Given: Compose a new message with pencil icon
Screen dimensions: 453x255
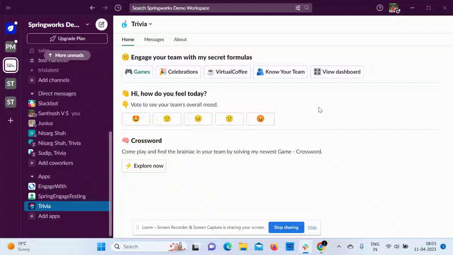Looking at the screenshot, I should point(102,24).
